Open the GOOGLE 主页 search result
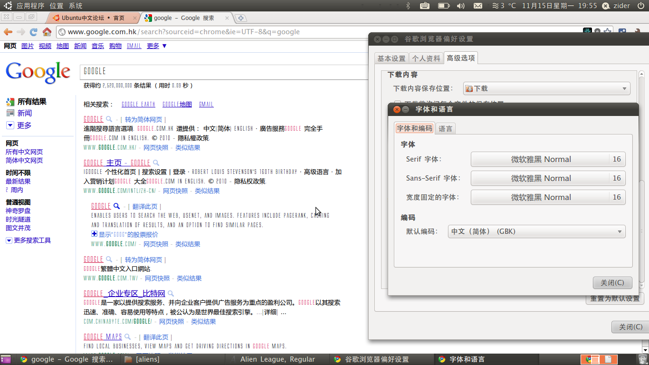 [117, 163]
